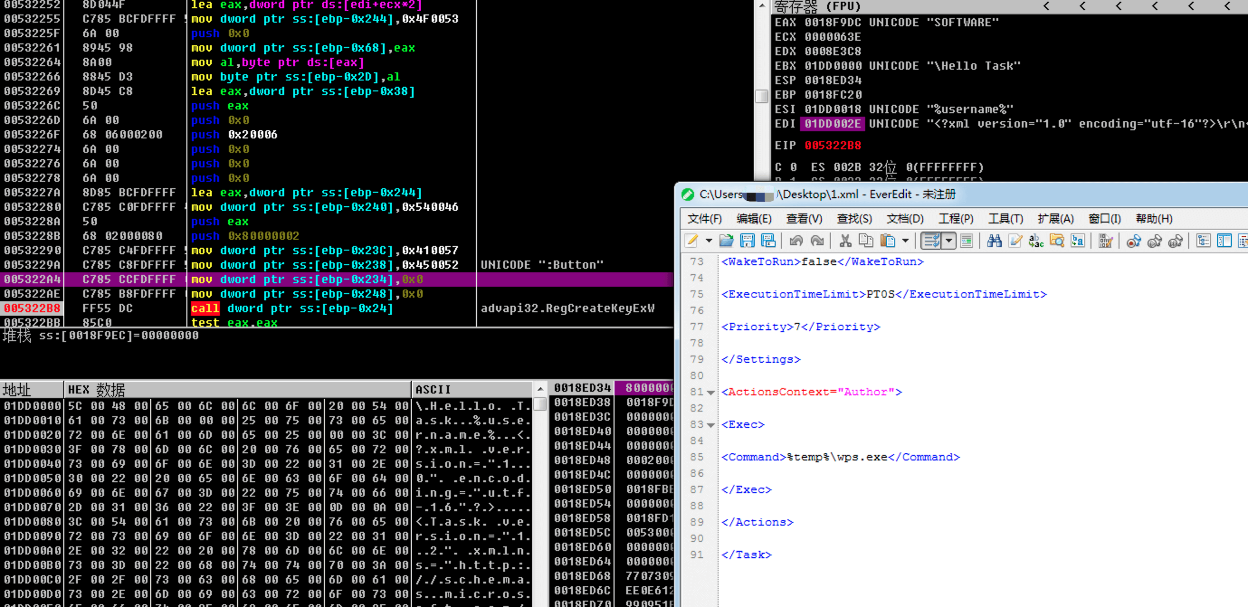Click the Find in Files icon

[1057, 240]
